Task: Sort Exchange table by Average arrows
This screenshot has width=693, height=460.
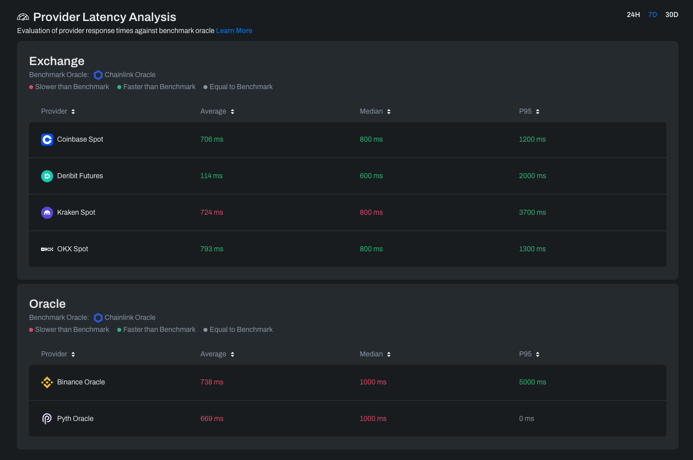Action: (233, 112)
